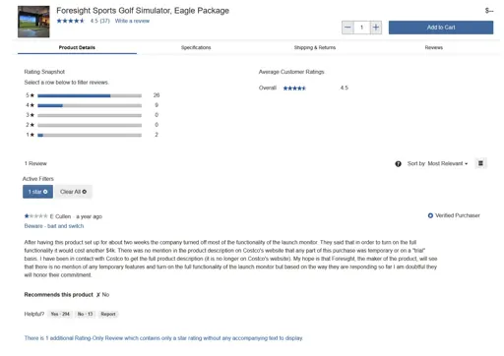The height and width of the screenshot is (356, 504).
Task: Go to the Reviews tab
Action: [434, 47]
